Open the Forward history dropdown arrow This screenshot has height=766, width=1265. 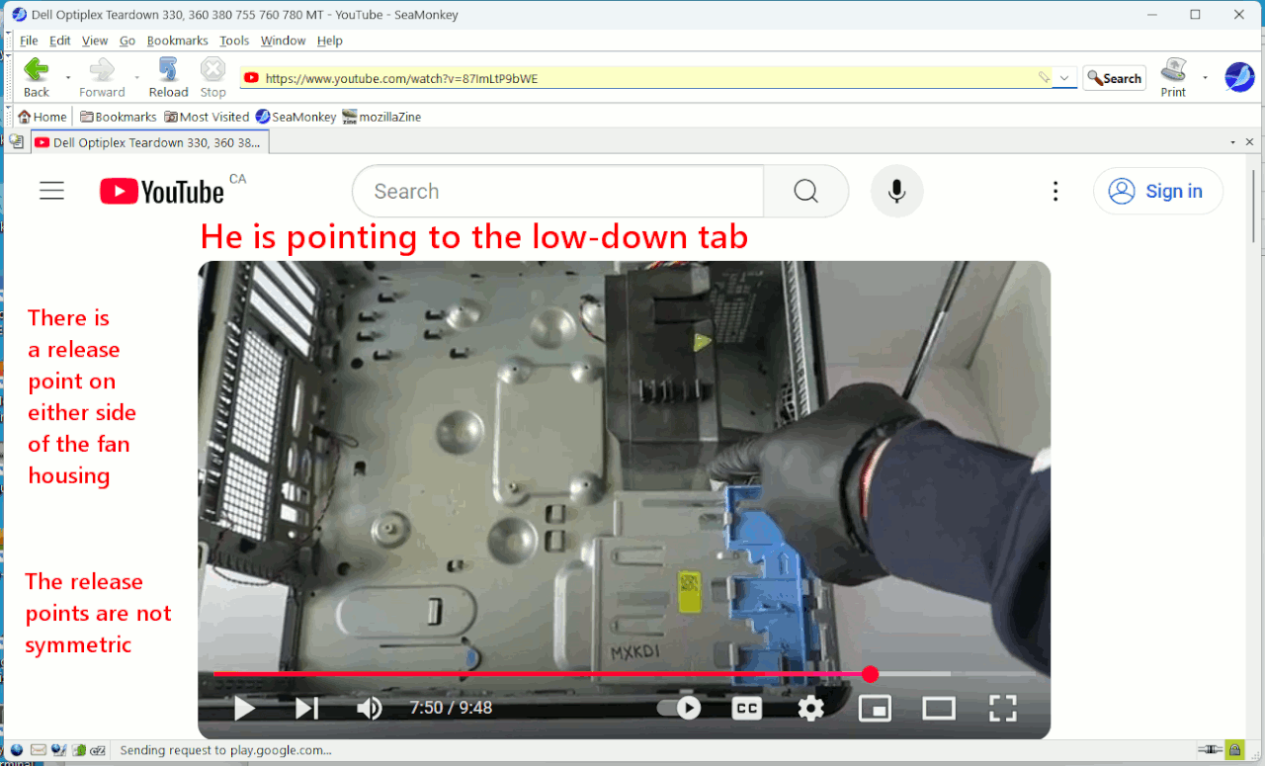point(136,77)
